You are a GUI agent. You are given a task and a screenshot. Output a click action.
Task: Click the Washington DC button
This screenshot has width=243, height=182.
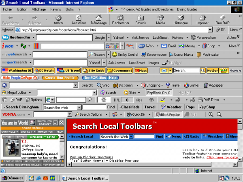pos(17,70)
